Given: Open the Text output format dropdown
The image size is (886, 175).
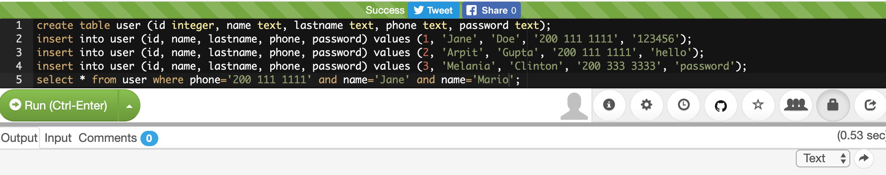Looking at the screenshot, I should [x=823, y=158].
